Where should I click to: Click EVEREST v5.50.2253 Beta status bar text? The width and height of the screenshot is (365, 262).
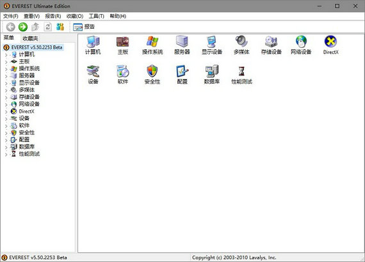pyautogui.click(x=38, y=258)
